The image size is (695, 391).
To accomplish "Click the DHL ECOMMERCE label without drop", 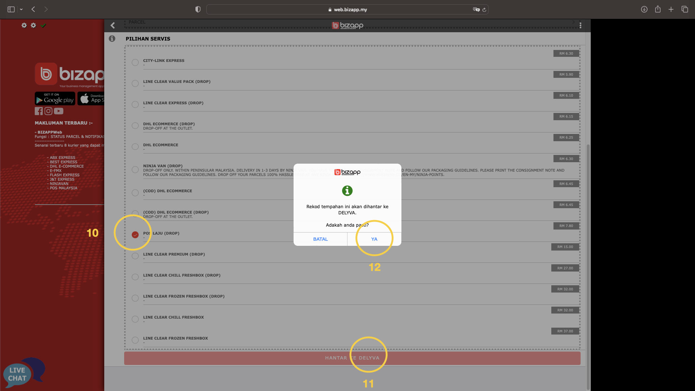I will 160,145.
